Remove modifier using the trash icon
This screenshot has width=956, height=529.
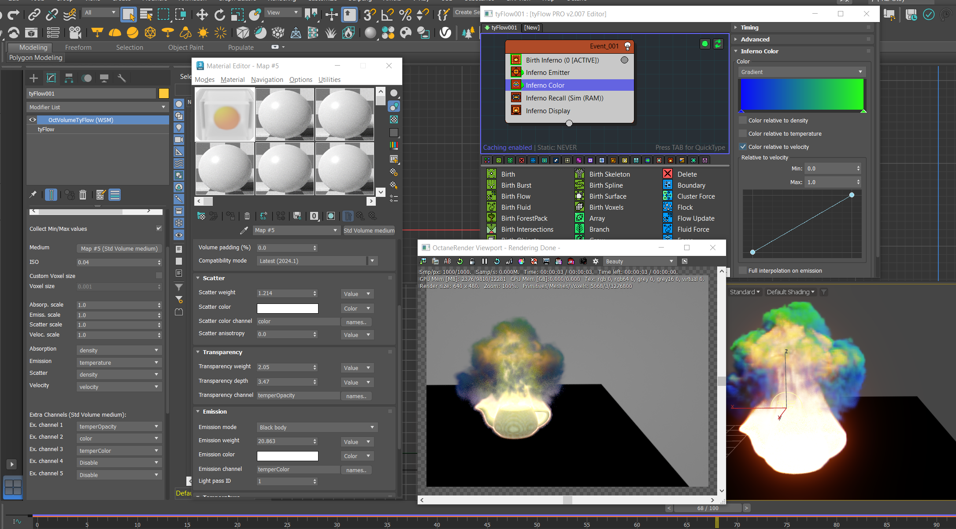[x=83, y=195]
